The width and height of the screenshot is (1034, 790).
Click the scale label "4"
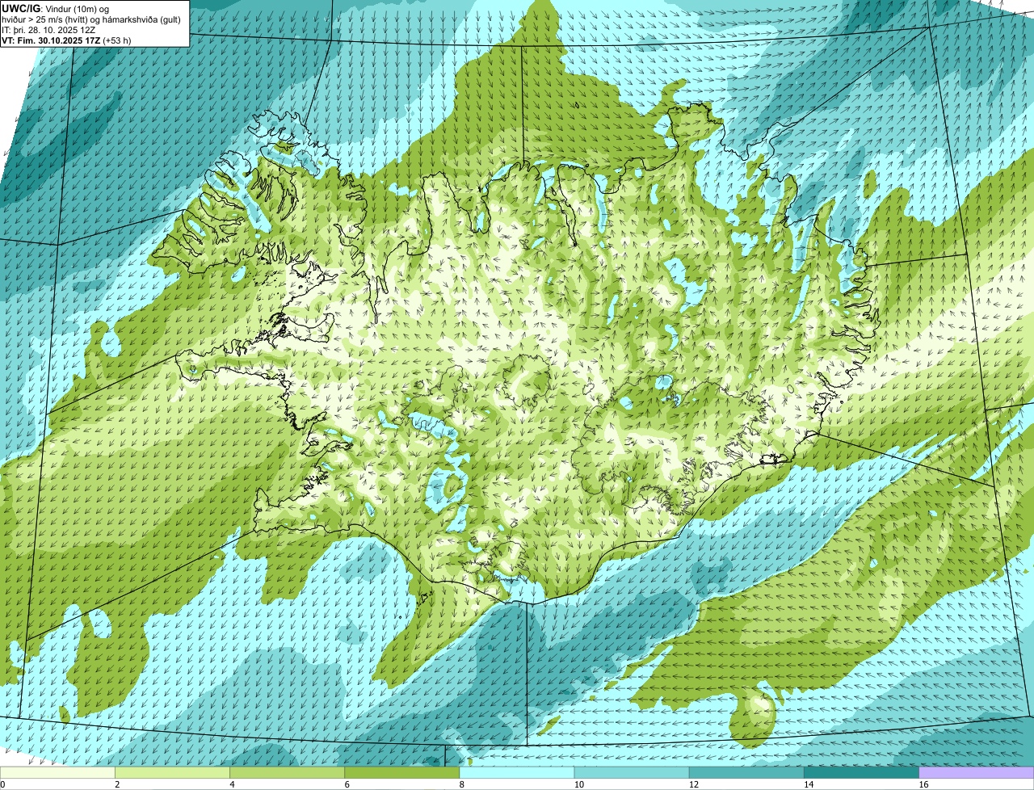pyautogui.click(x=233, y=784)
